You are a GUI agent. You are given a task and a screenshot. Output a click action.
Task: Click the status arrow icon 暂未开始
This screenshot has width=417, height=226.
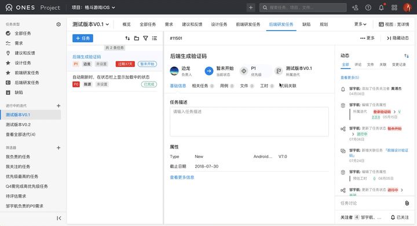click(x=209, y=71)
